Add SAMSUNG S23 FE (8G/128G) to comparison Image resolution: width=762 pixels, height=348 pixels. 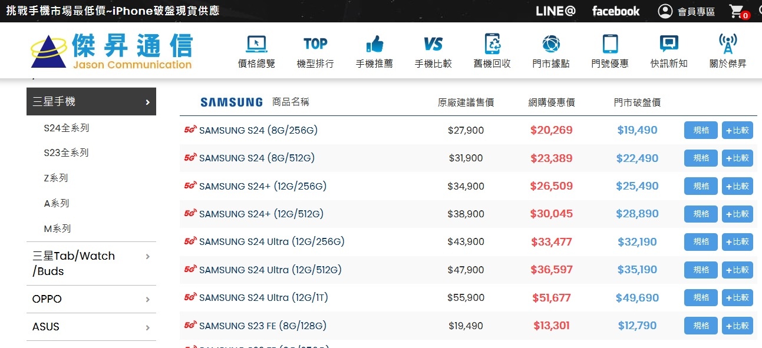(737, 325)
